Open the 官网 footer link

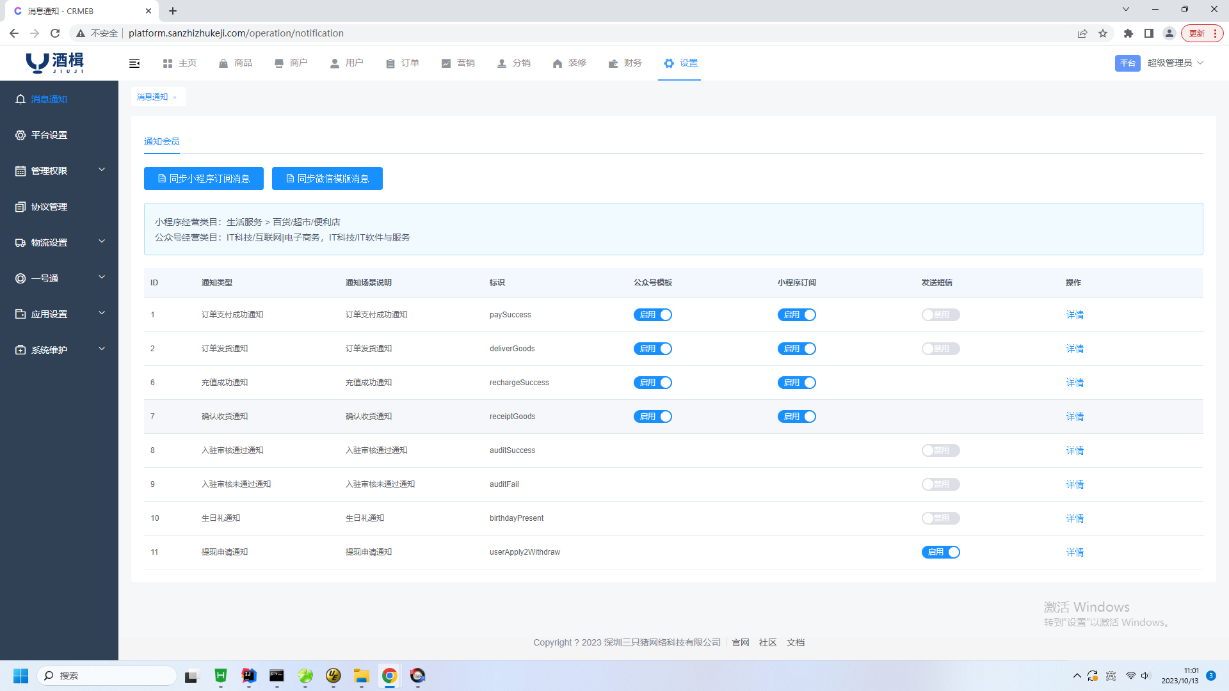pyautogui.click(x=741, y=642)
